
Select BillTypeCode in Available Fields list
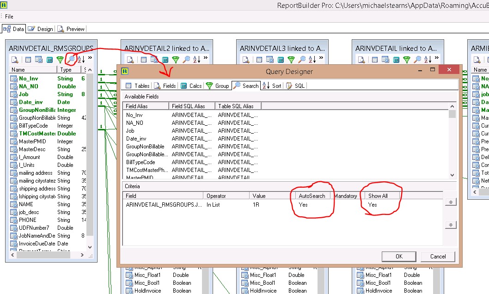[x=141, y=162]
